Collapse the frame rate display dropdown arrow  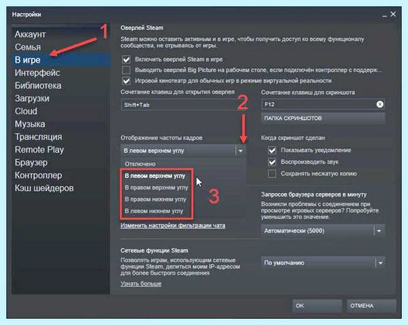tap(241, 151)
